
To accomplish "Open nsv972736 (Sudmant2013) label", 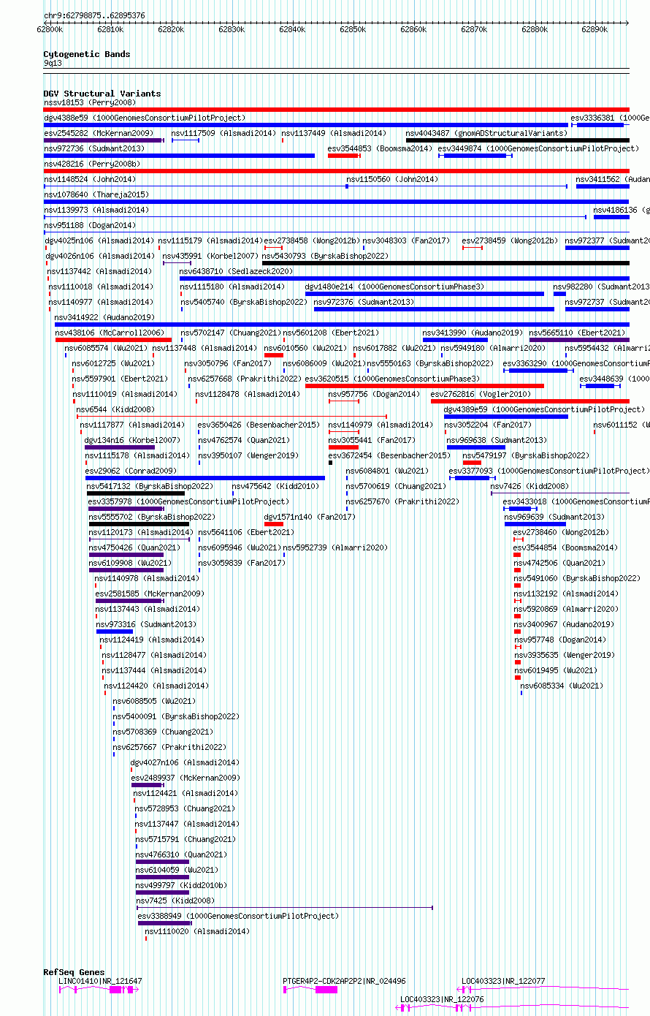I will click(x=94, y=148).
